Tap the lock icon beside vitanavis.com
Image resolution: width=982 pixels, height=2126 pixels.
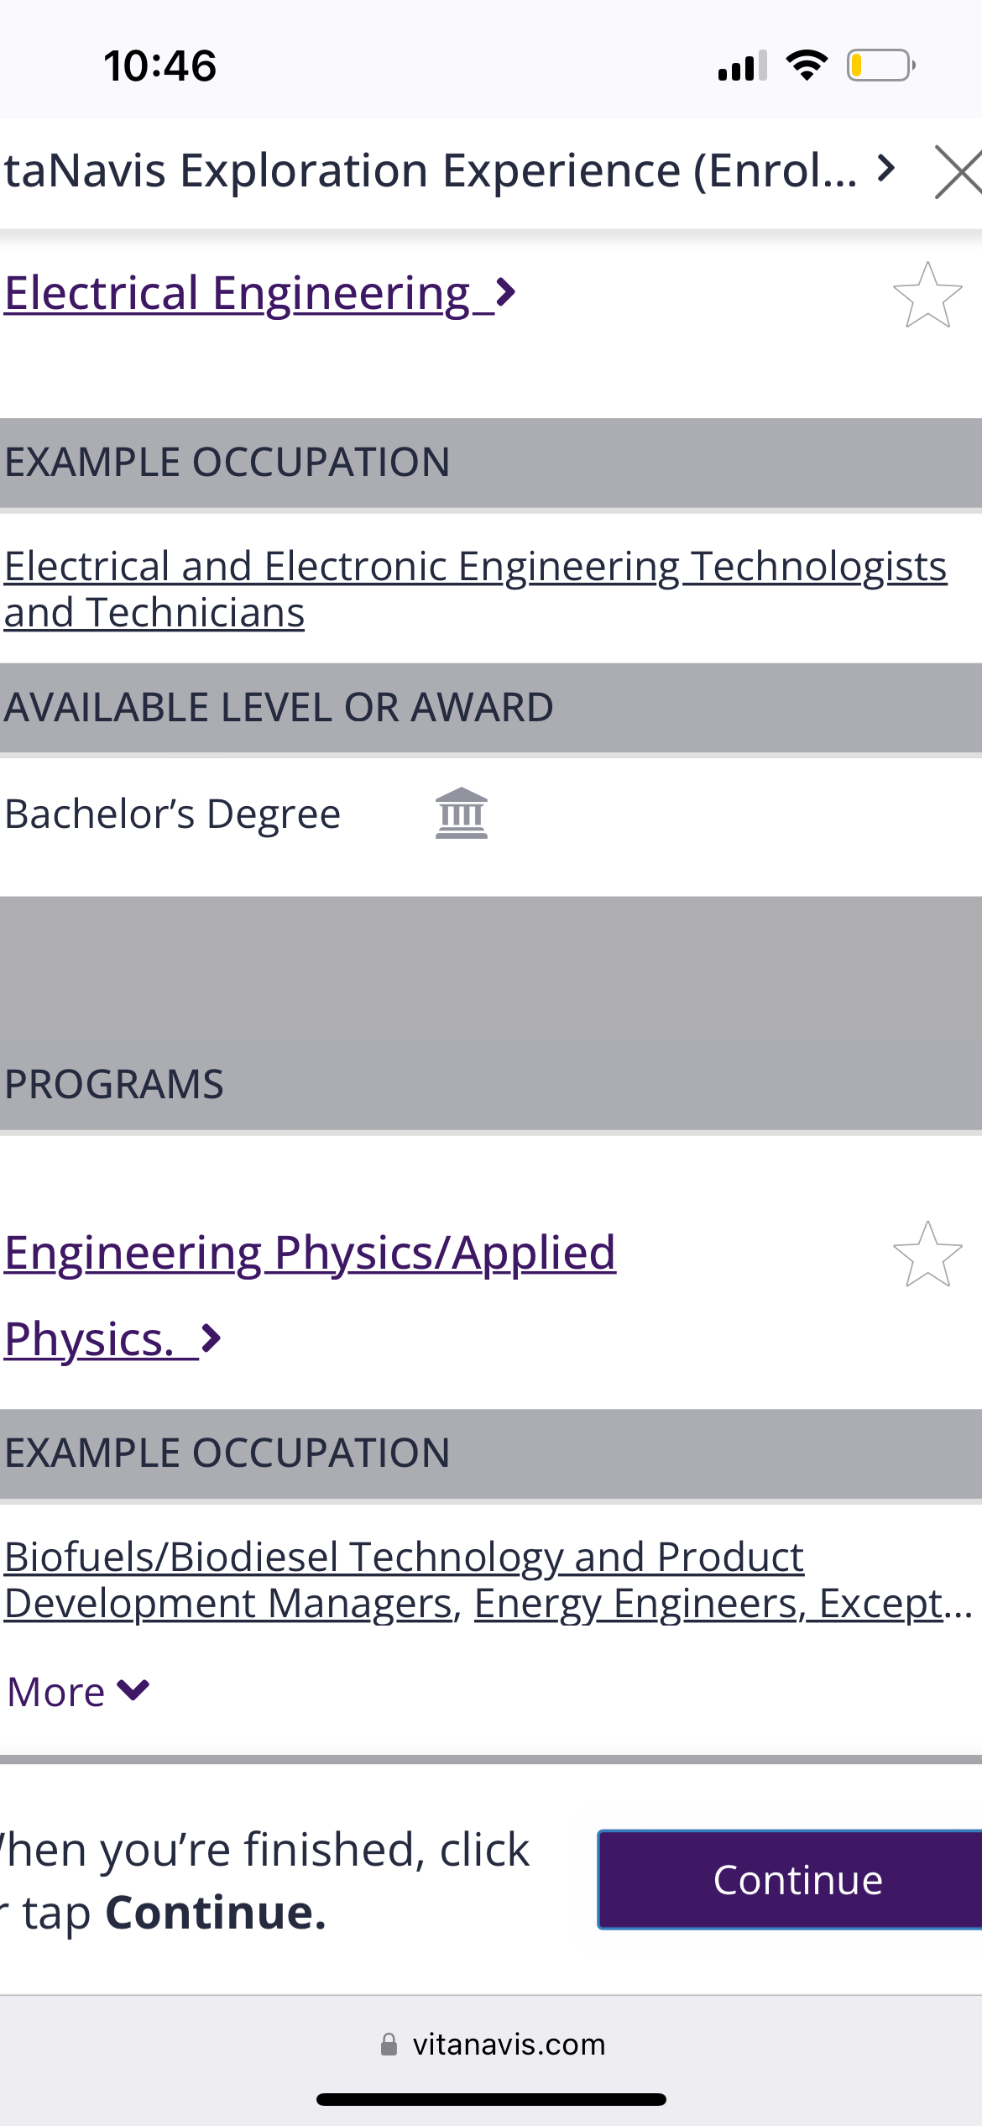click(x=389, y=2044)
